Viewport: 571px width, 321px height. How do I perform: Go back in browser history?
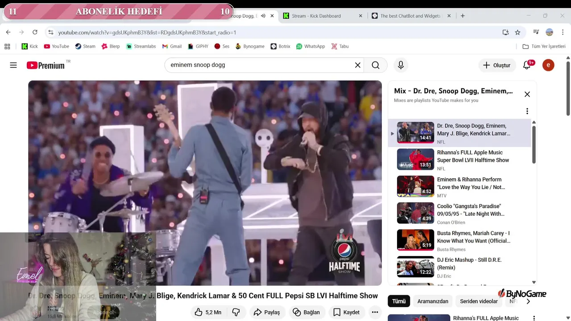point(8,32)
